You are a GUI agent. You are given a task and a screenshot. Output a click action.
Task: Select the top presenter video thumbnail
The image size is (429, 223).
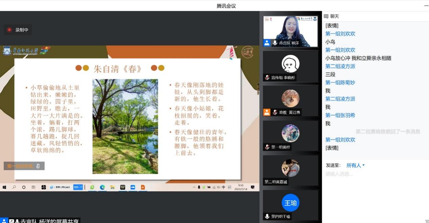click(290, 31)
